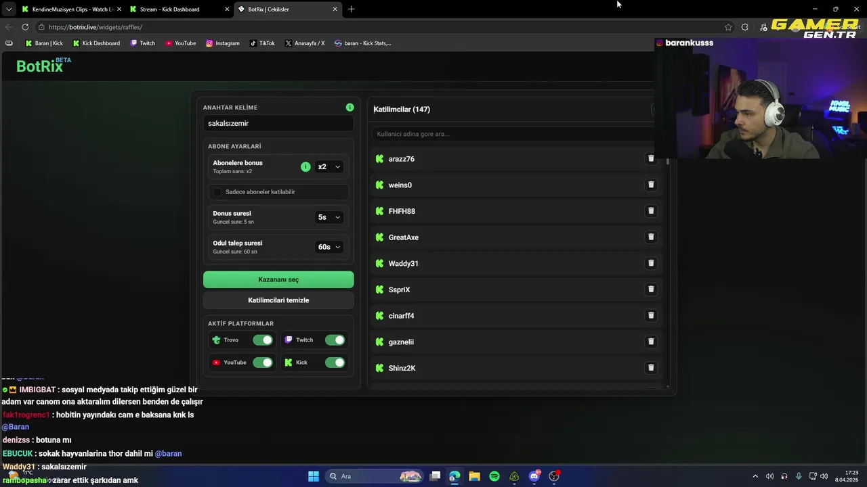
Task: Open baran - Kick Stats bookmark
Action: [x=362, y=43]
